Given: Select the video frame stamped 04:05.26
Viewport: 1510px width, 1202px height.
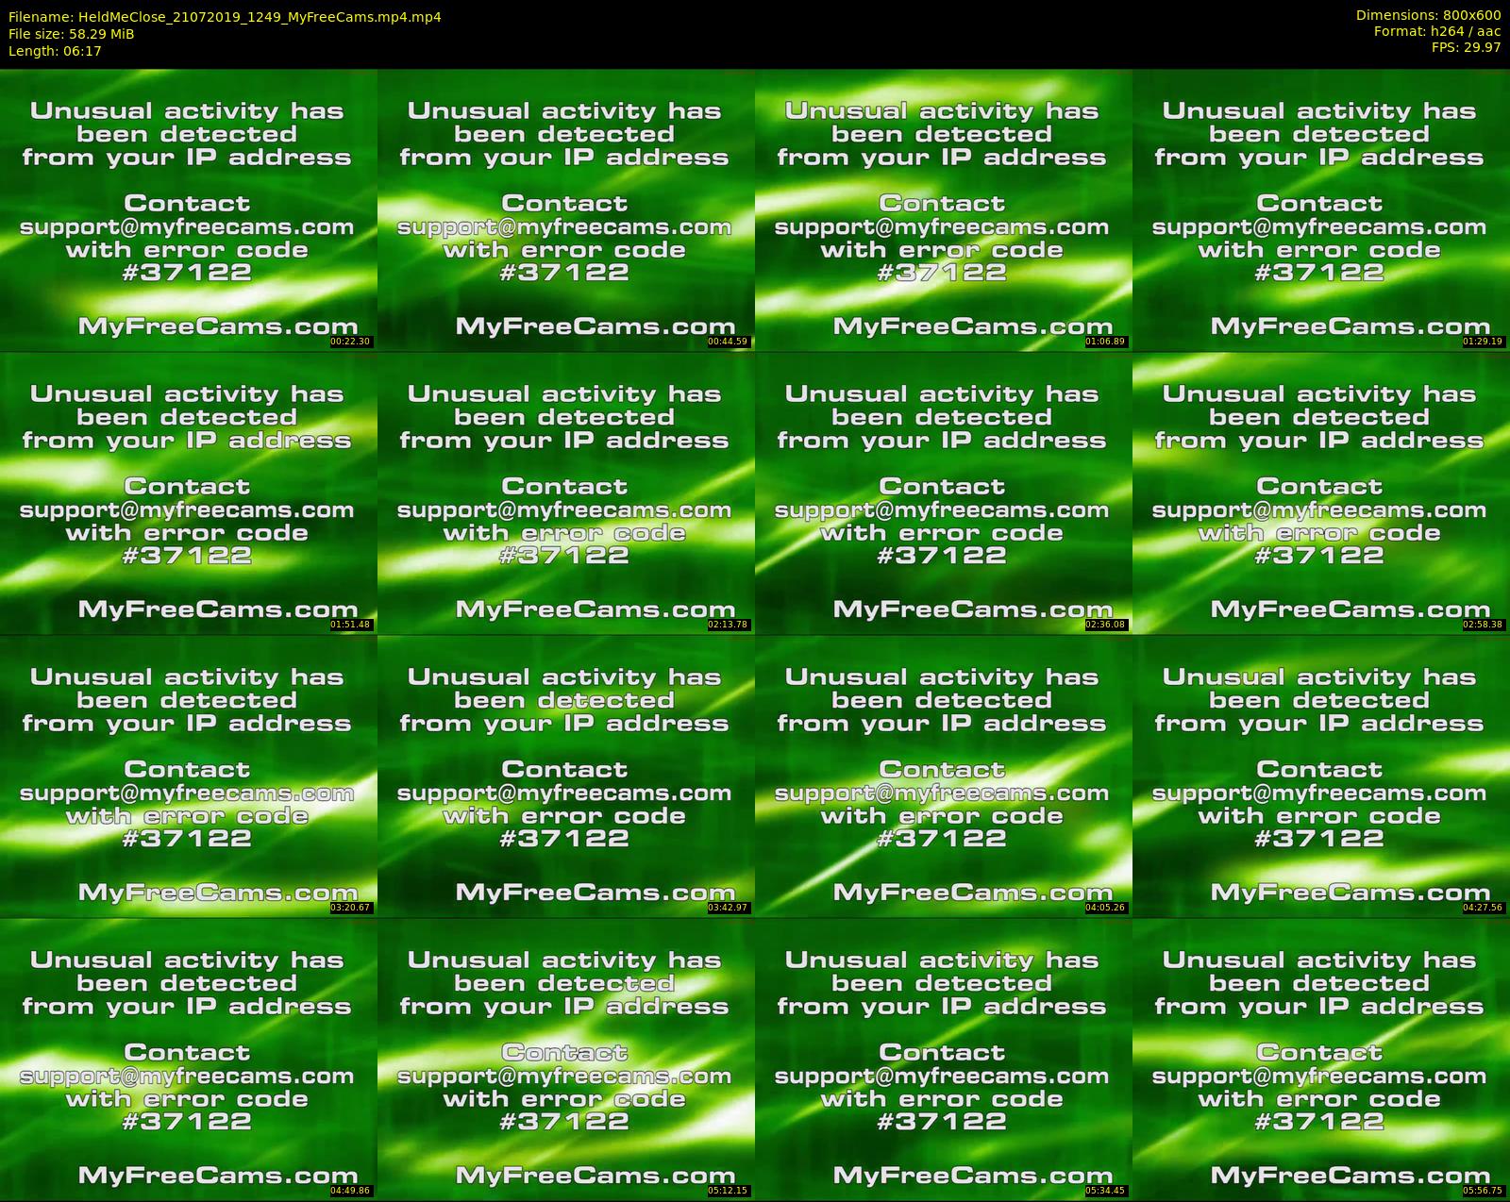Looking at the screenshot, I should 944,776.
